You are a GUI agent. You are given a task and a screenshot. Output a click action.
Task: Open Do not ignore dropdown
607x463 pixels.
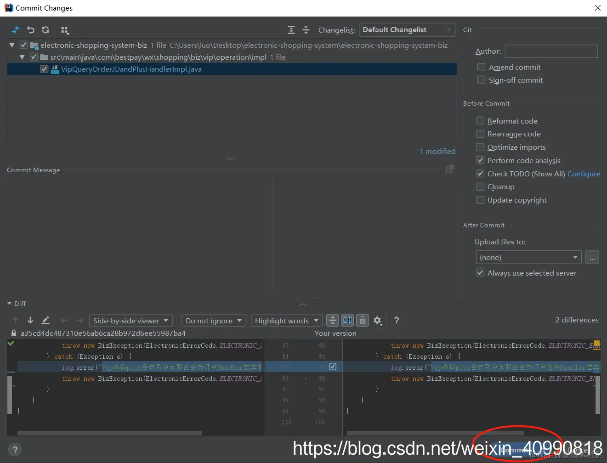pos(214,321)
